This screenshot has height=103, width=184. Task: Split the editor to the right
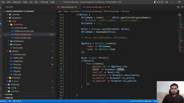tap(182, 7)
